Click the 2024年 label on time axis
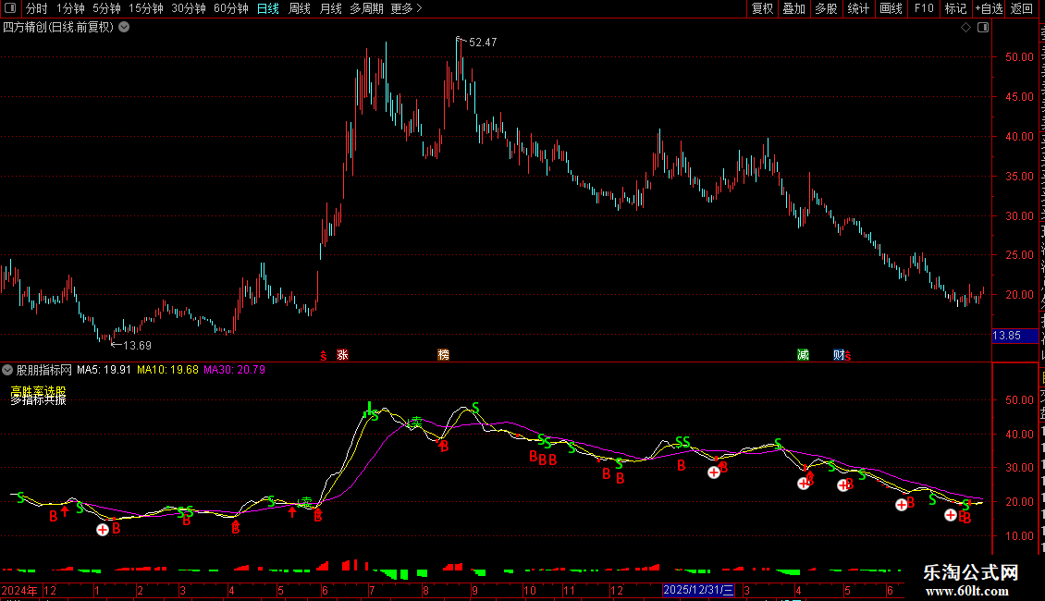 pos(19,591)
